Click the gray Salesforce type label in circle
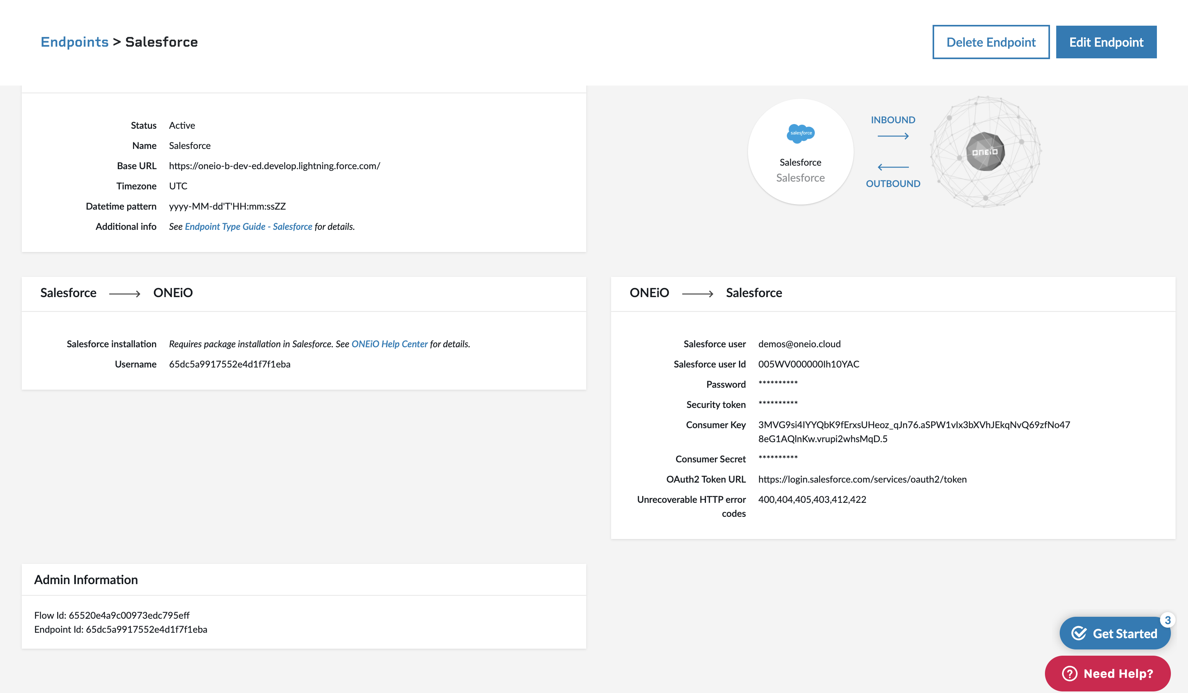Screen dimensions: 1188x693 click(800, 178)
